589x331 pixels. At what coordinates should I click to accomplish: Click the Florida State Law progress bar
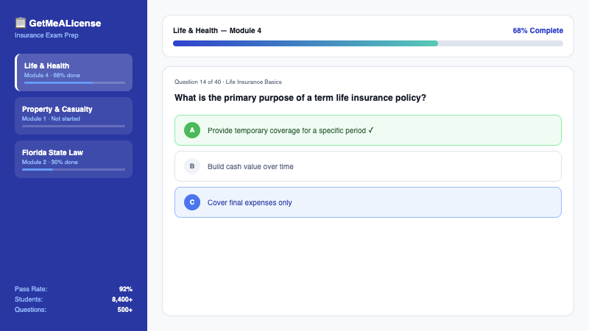(74, 169)
